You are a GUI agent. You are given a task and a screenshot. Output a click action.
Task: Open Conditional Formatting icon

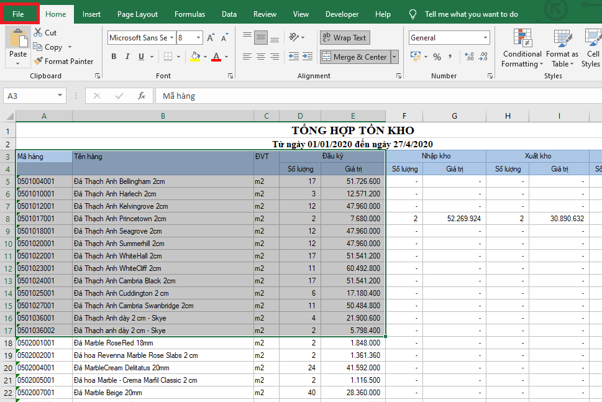pos(522,39)
